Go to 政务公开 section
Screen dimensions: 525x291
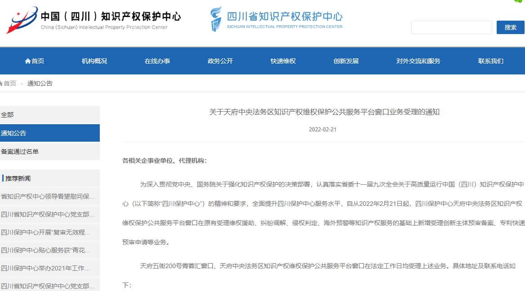tap(220, 61)
